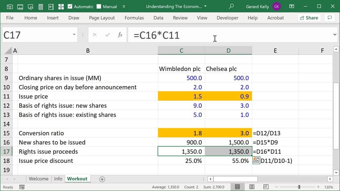The width and height of the screenshot is (340, 191).
Task: Open the Review ribbon tab
Action: [x=180, y=18]
